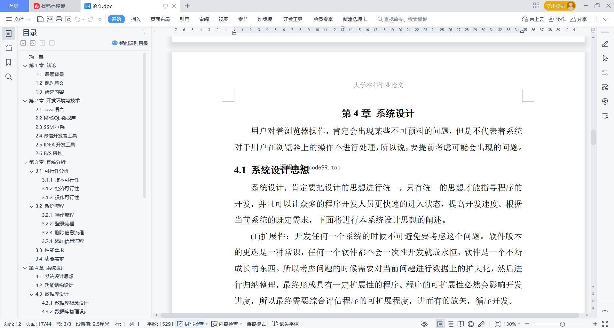
Task: Close the 目录 navigation pane
Action: click(x=143, y=32)
